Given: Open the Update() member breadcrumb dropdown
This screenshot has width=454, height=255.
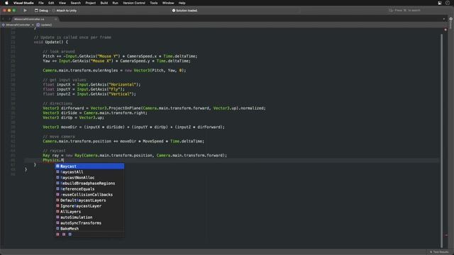Looking at the screenshot, I should point(44,25).
